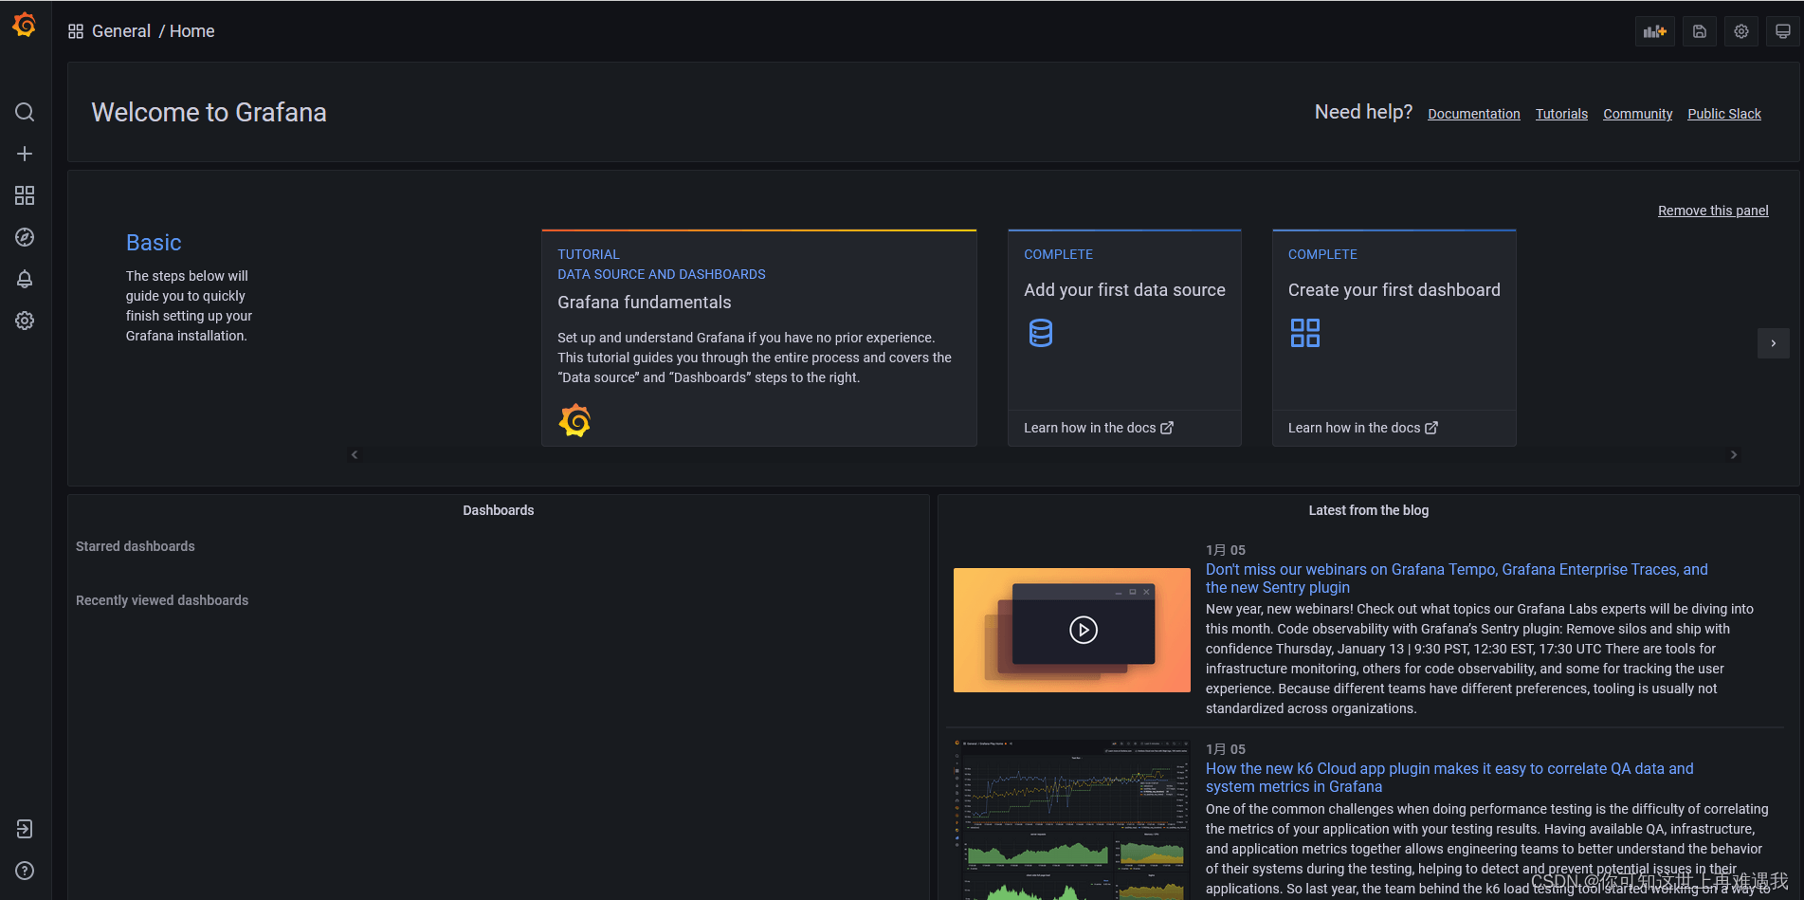1804x900 pixels.
Task: Click Home in the breadcrumb
Action: 192,31
